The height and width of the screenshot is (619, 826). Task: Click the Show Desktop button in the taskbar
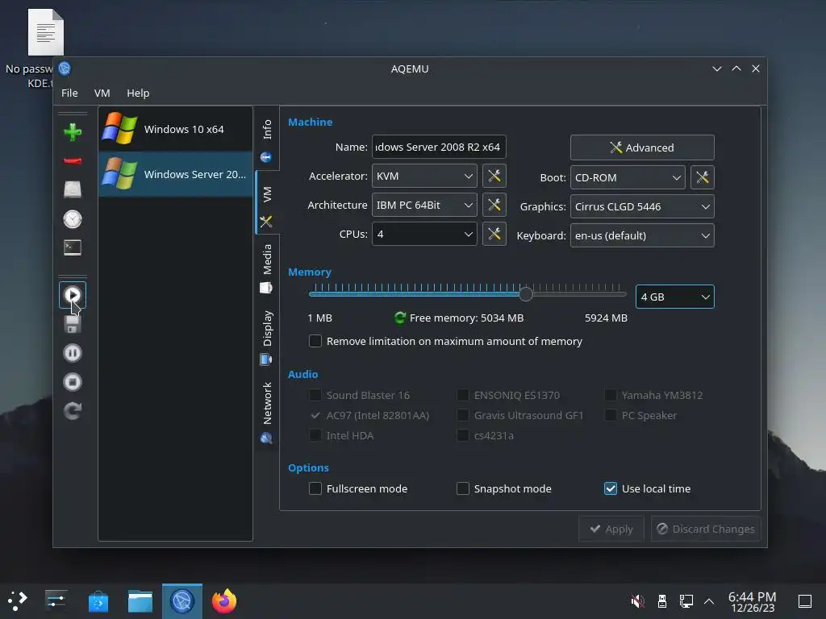[x=805, y=601]
